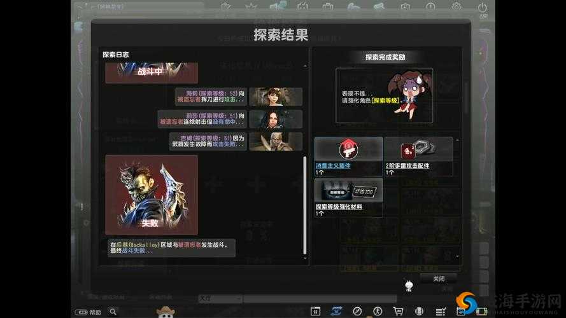Click the running man icon

[x=378, y=311]
